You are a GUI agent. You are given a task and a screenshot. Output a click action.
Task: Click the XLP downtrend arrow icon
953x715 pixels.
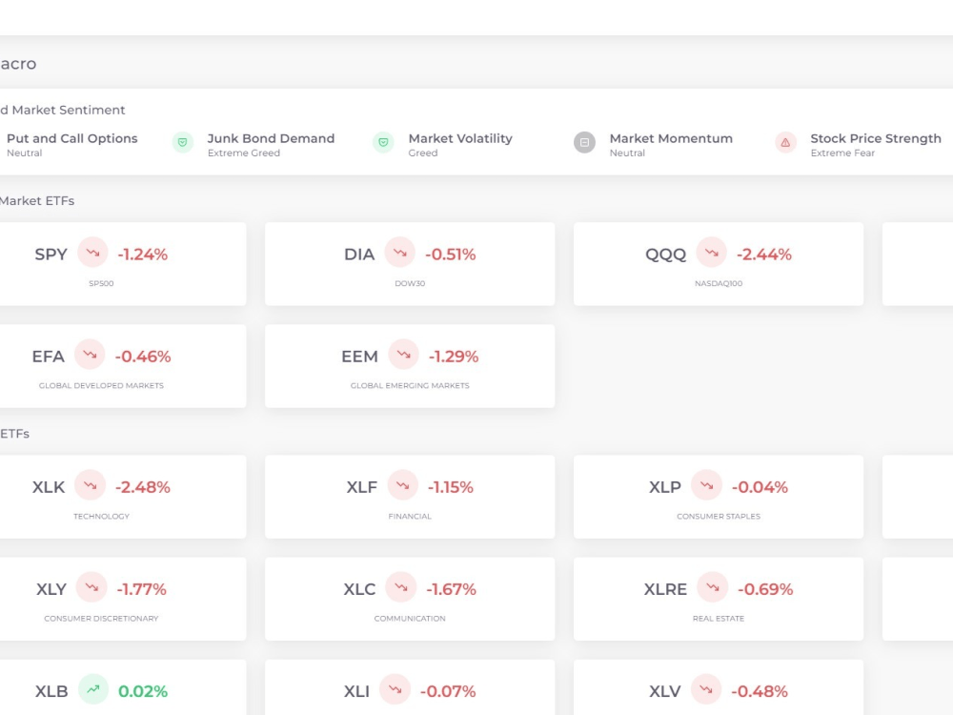(706, 485)
